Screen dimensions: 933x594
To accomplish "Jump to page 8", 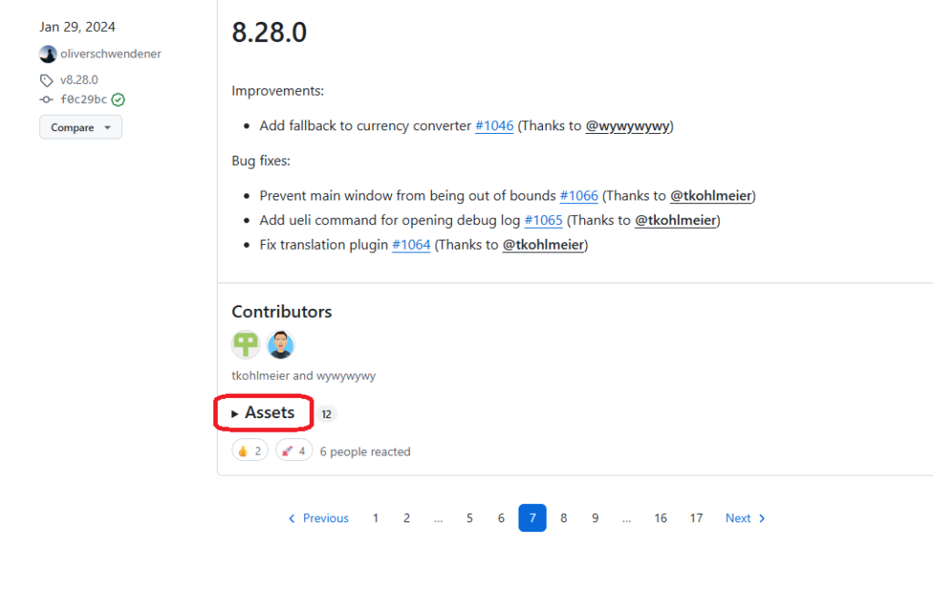I will tap(564, 518).
